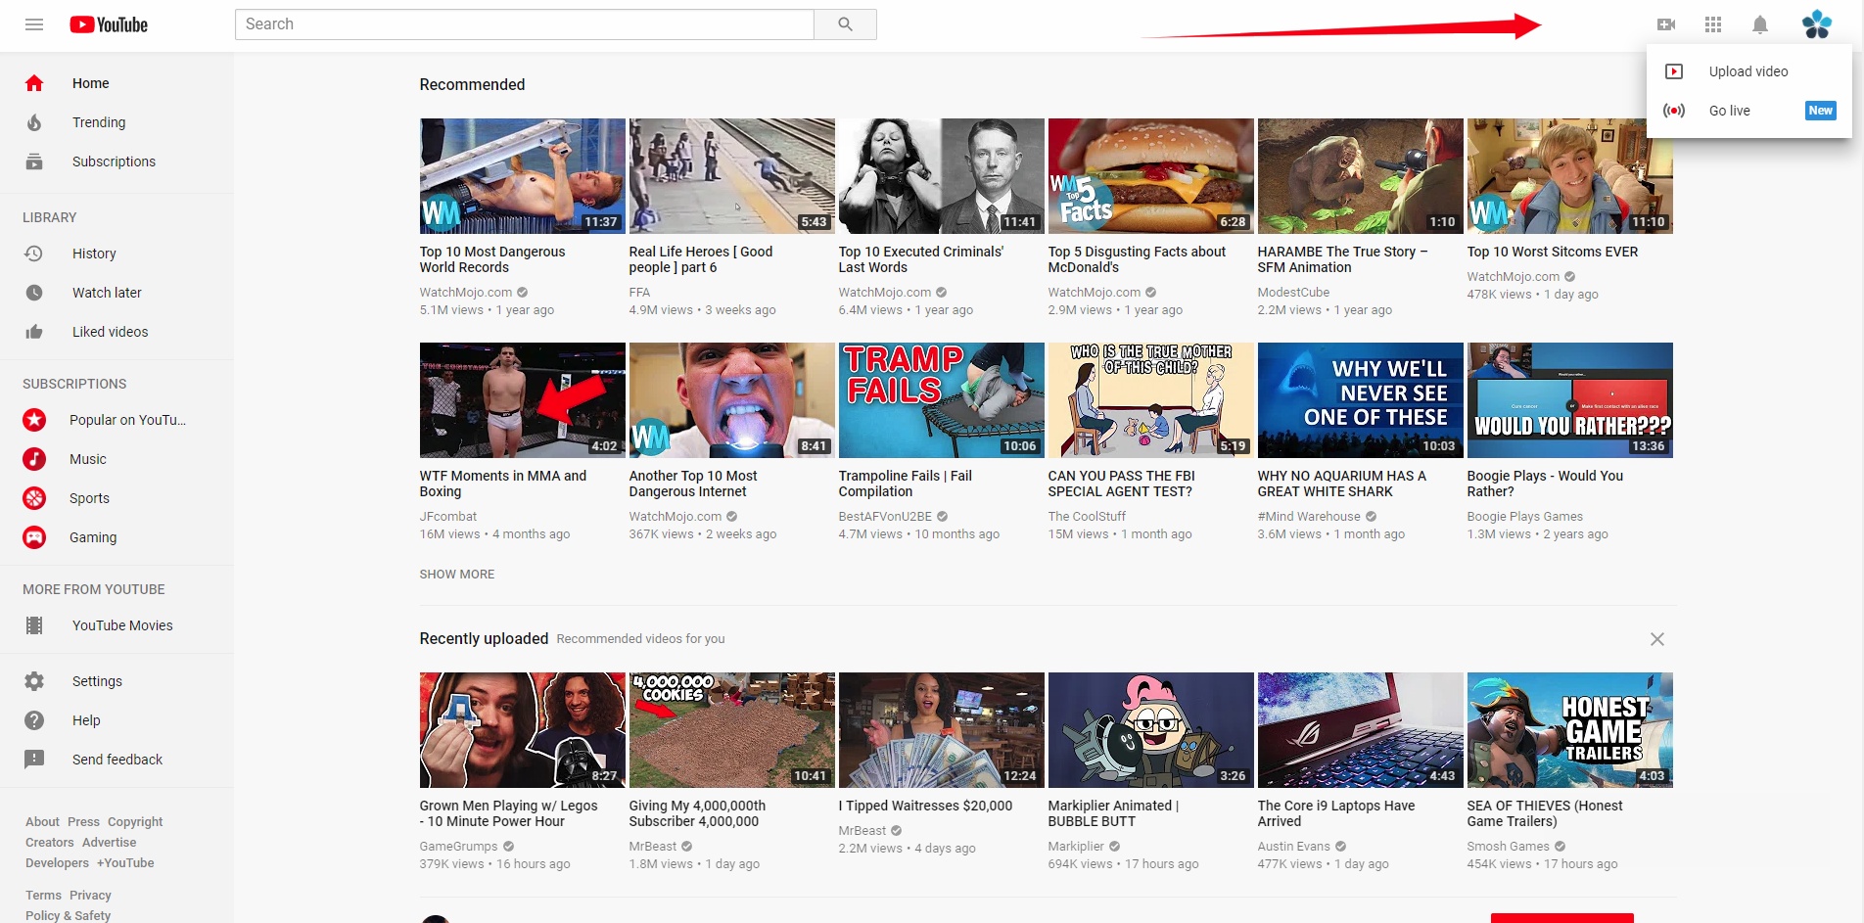Click in the Search input field
Screen dimensions: 1864x923
(524, 23)
